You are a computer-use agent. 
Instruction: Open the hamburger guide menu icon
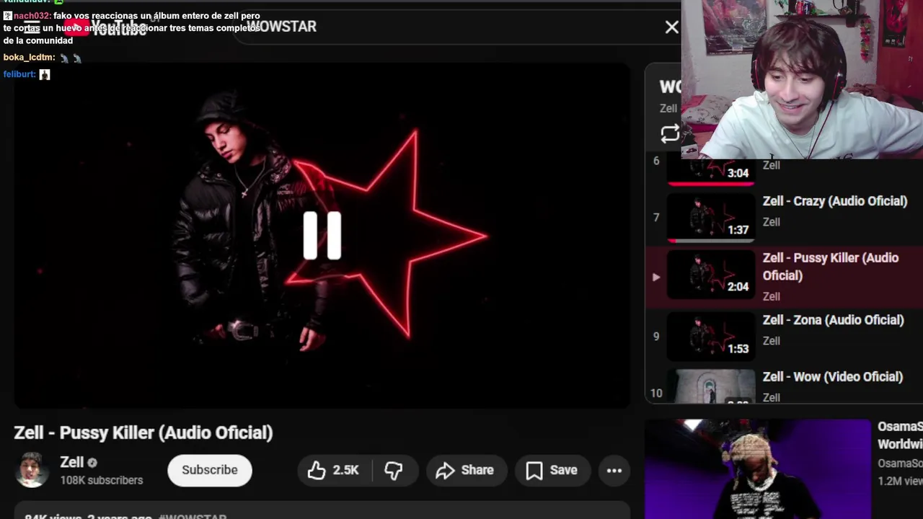click(x=31, y=28)
